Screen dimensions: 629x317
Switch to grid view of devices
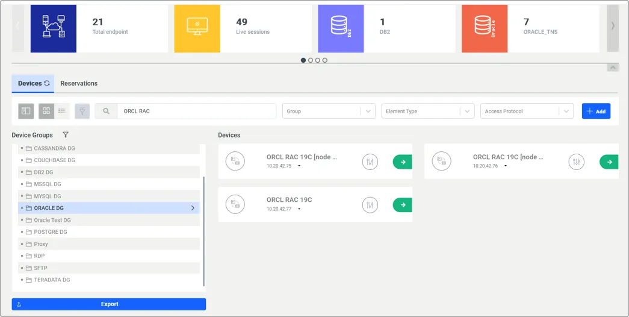tap(46, 111)
